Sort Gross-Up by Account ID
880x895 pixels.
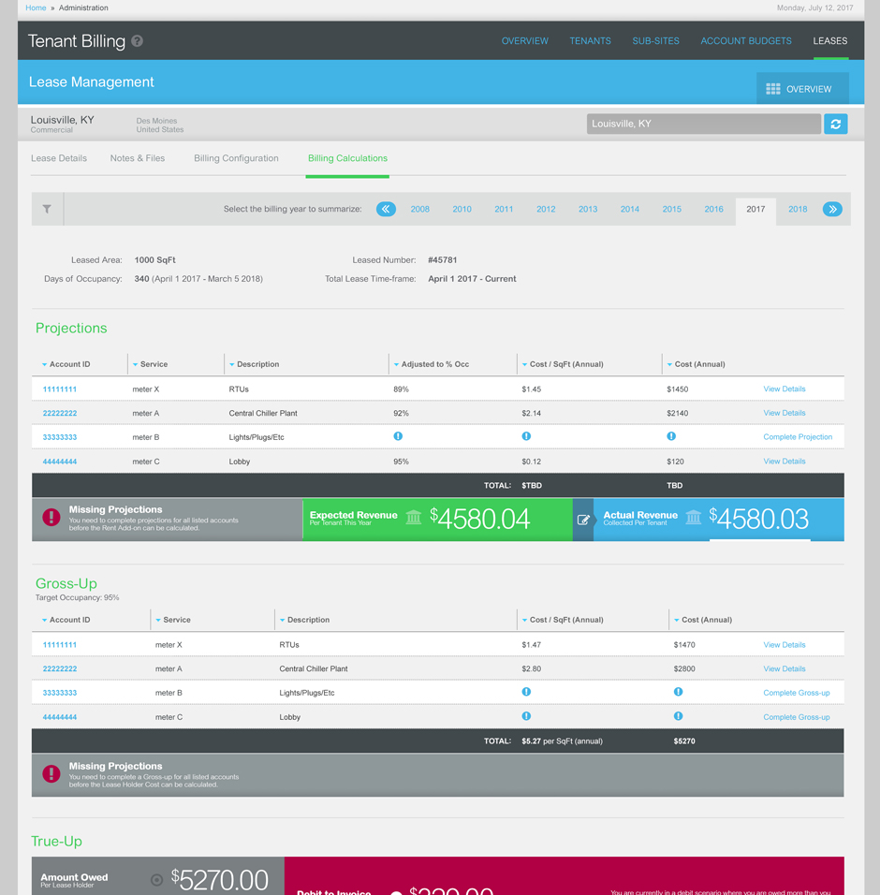pyautogui.click(x=66, y=620)
